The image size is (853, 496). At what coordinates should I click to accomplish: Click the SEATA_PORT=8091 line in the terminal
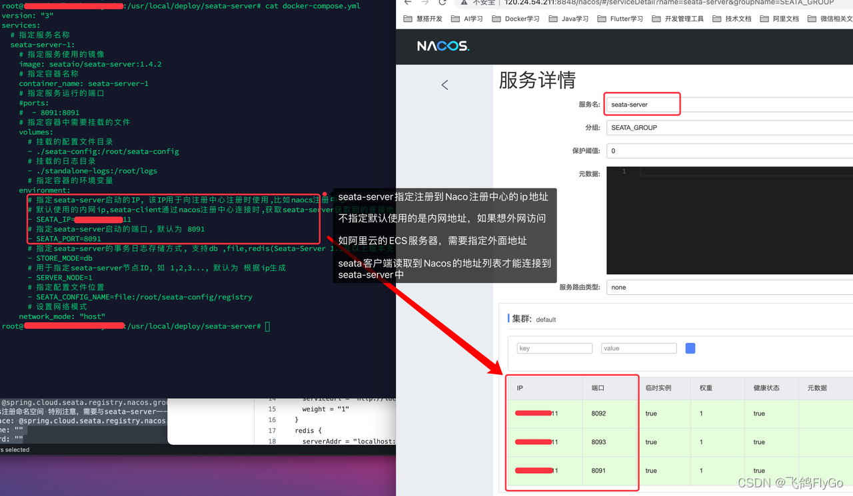[64, 238]
